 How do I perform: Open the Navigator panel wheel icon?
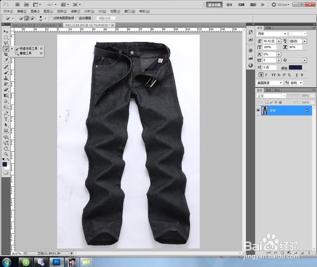250,50
